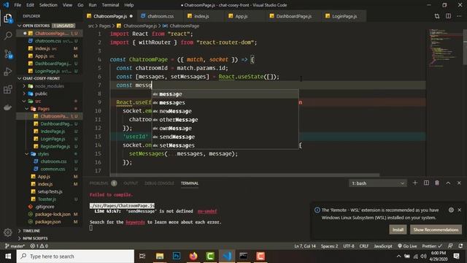Open Photoshop from the taskbar
The height and width of the screenshot is (263, 467).
[x=177, y=256]
